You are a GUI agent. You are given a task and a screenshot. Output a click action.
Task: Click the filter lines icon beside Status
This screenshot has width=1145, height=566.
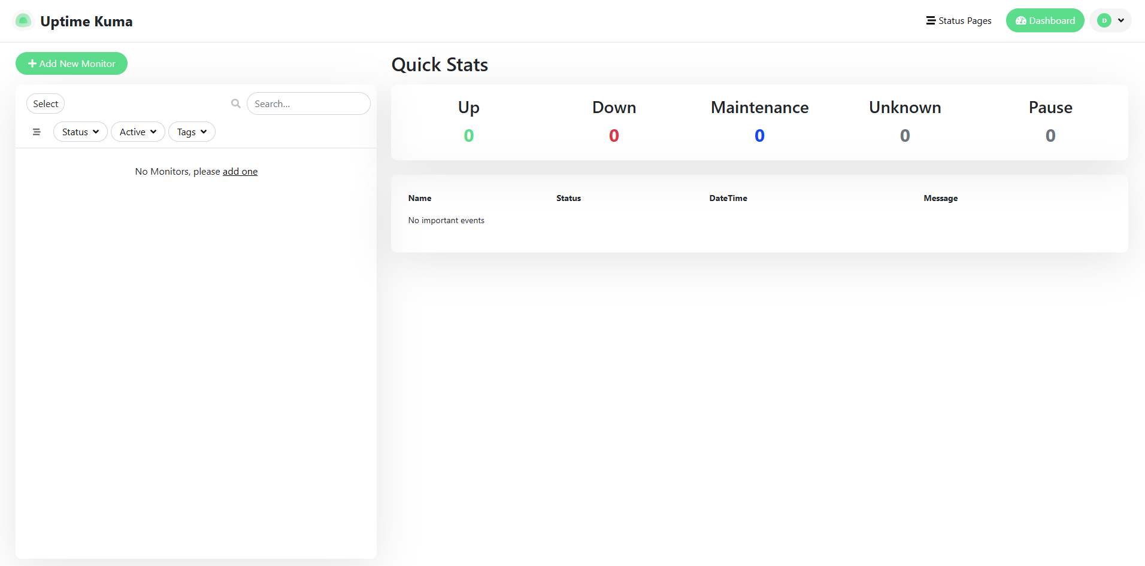coord(37,132)
